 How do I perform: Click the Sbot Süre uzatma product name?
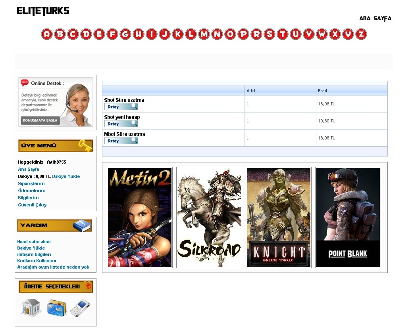click(x=124, y=100)
